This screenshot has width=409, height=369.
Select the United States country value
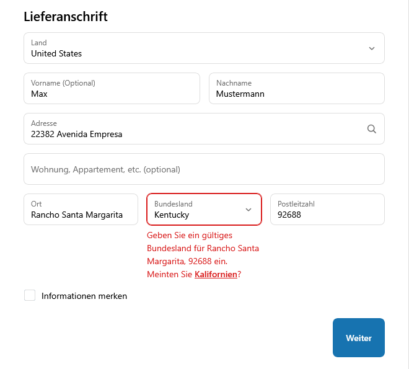coord(56,54)
